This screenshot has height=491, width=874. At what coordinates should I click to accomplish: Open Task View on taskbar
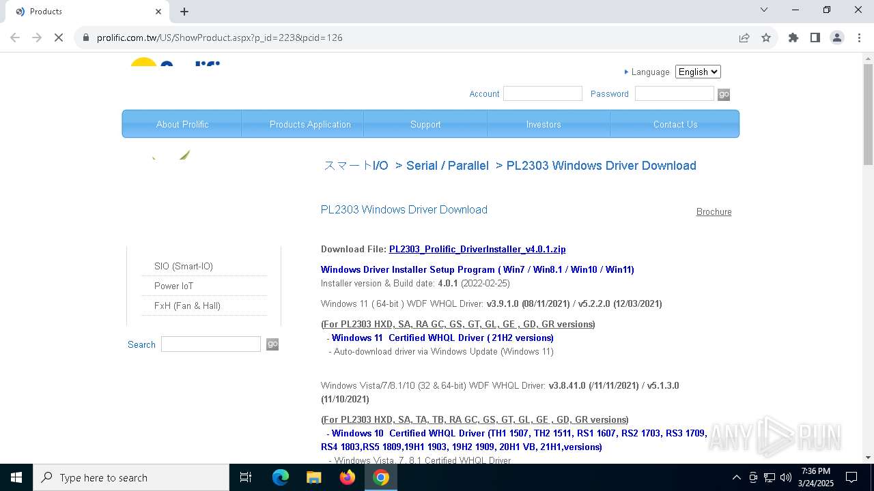(246, 477)
